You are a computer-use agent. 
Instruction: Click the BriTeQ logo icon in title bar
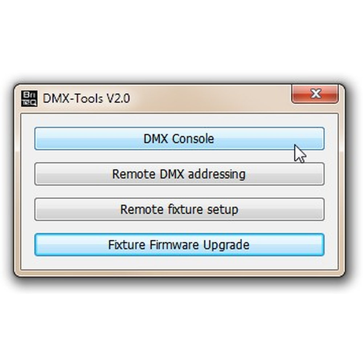coord(29,99)
